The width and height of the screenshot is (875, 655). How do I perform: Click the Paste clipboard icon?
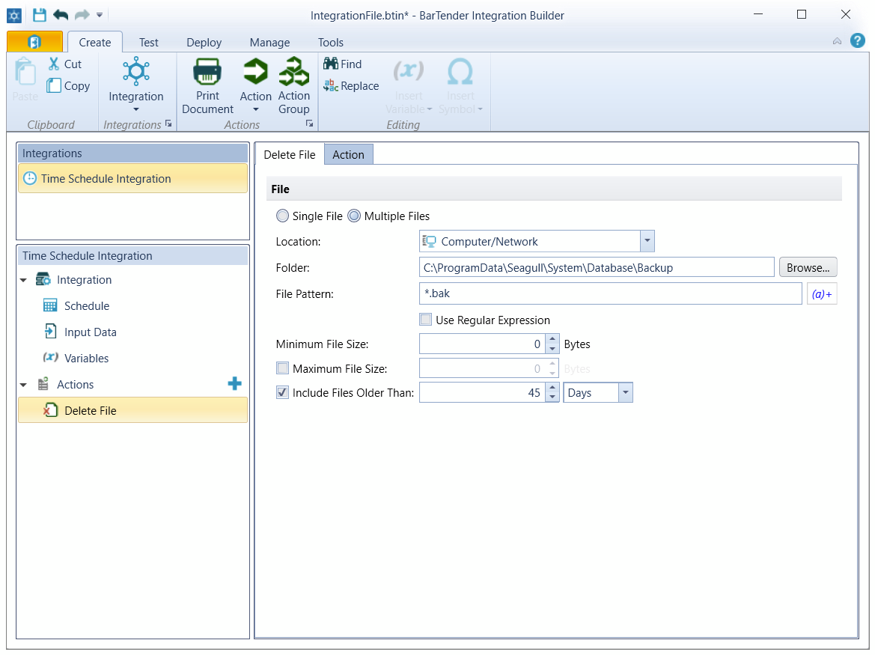pyautogui.click(x=25, y=72)
